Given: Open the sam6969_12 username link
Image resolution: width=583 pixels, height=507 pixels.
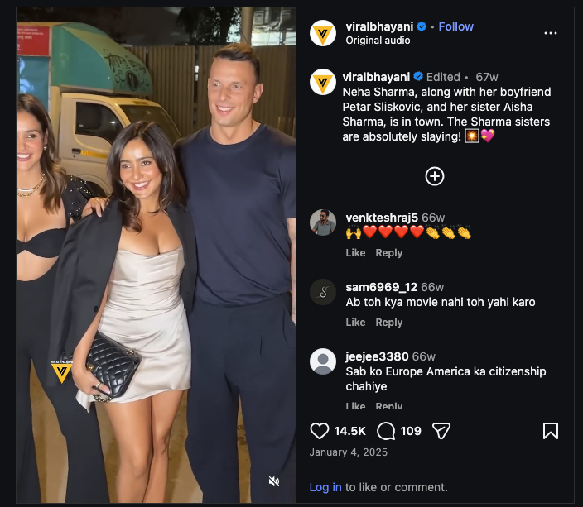Looking at the screenshot, I should pos(382,287).
